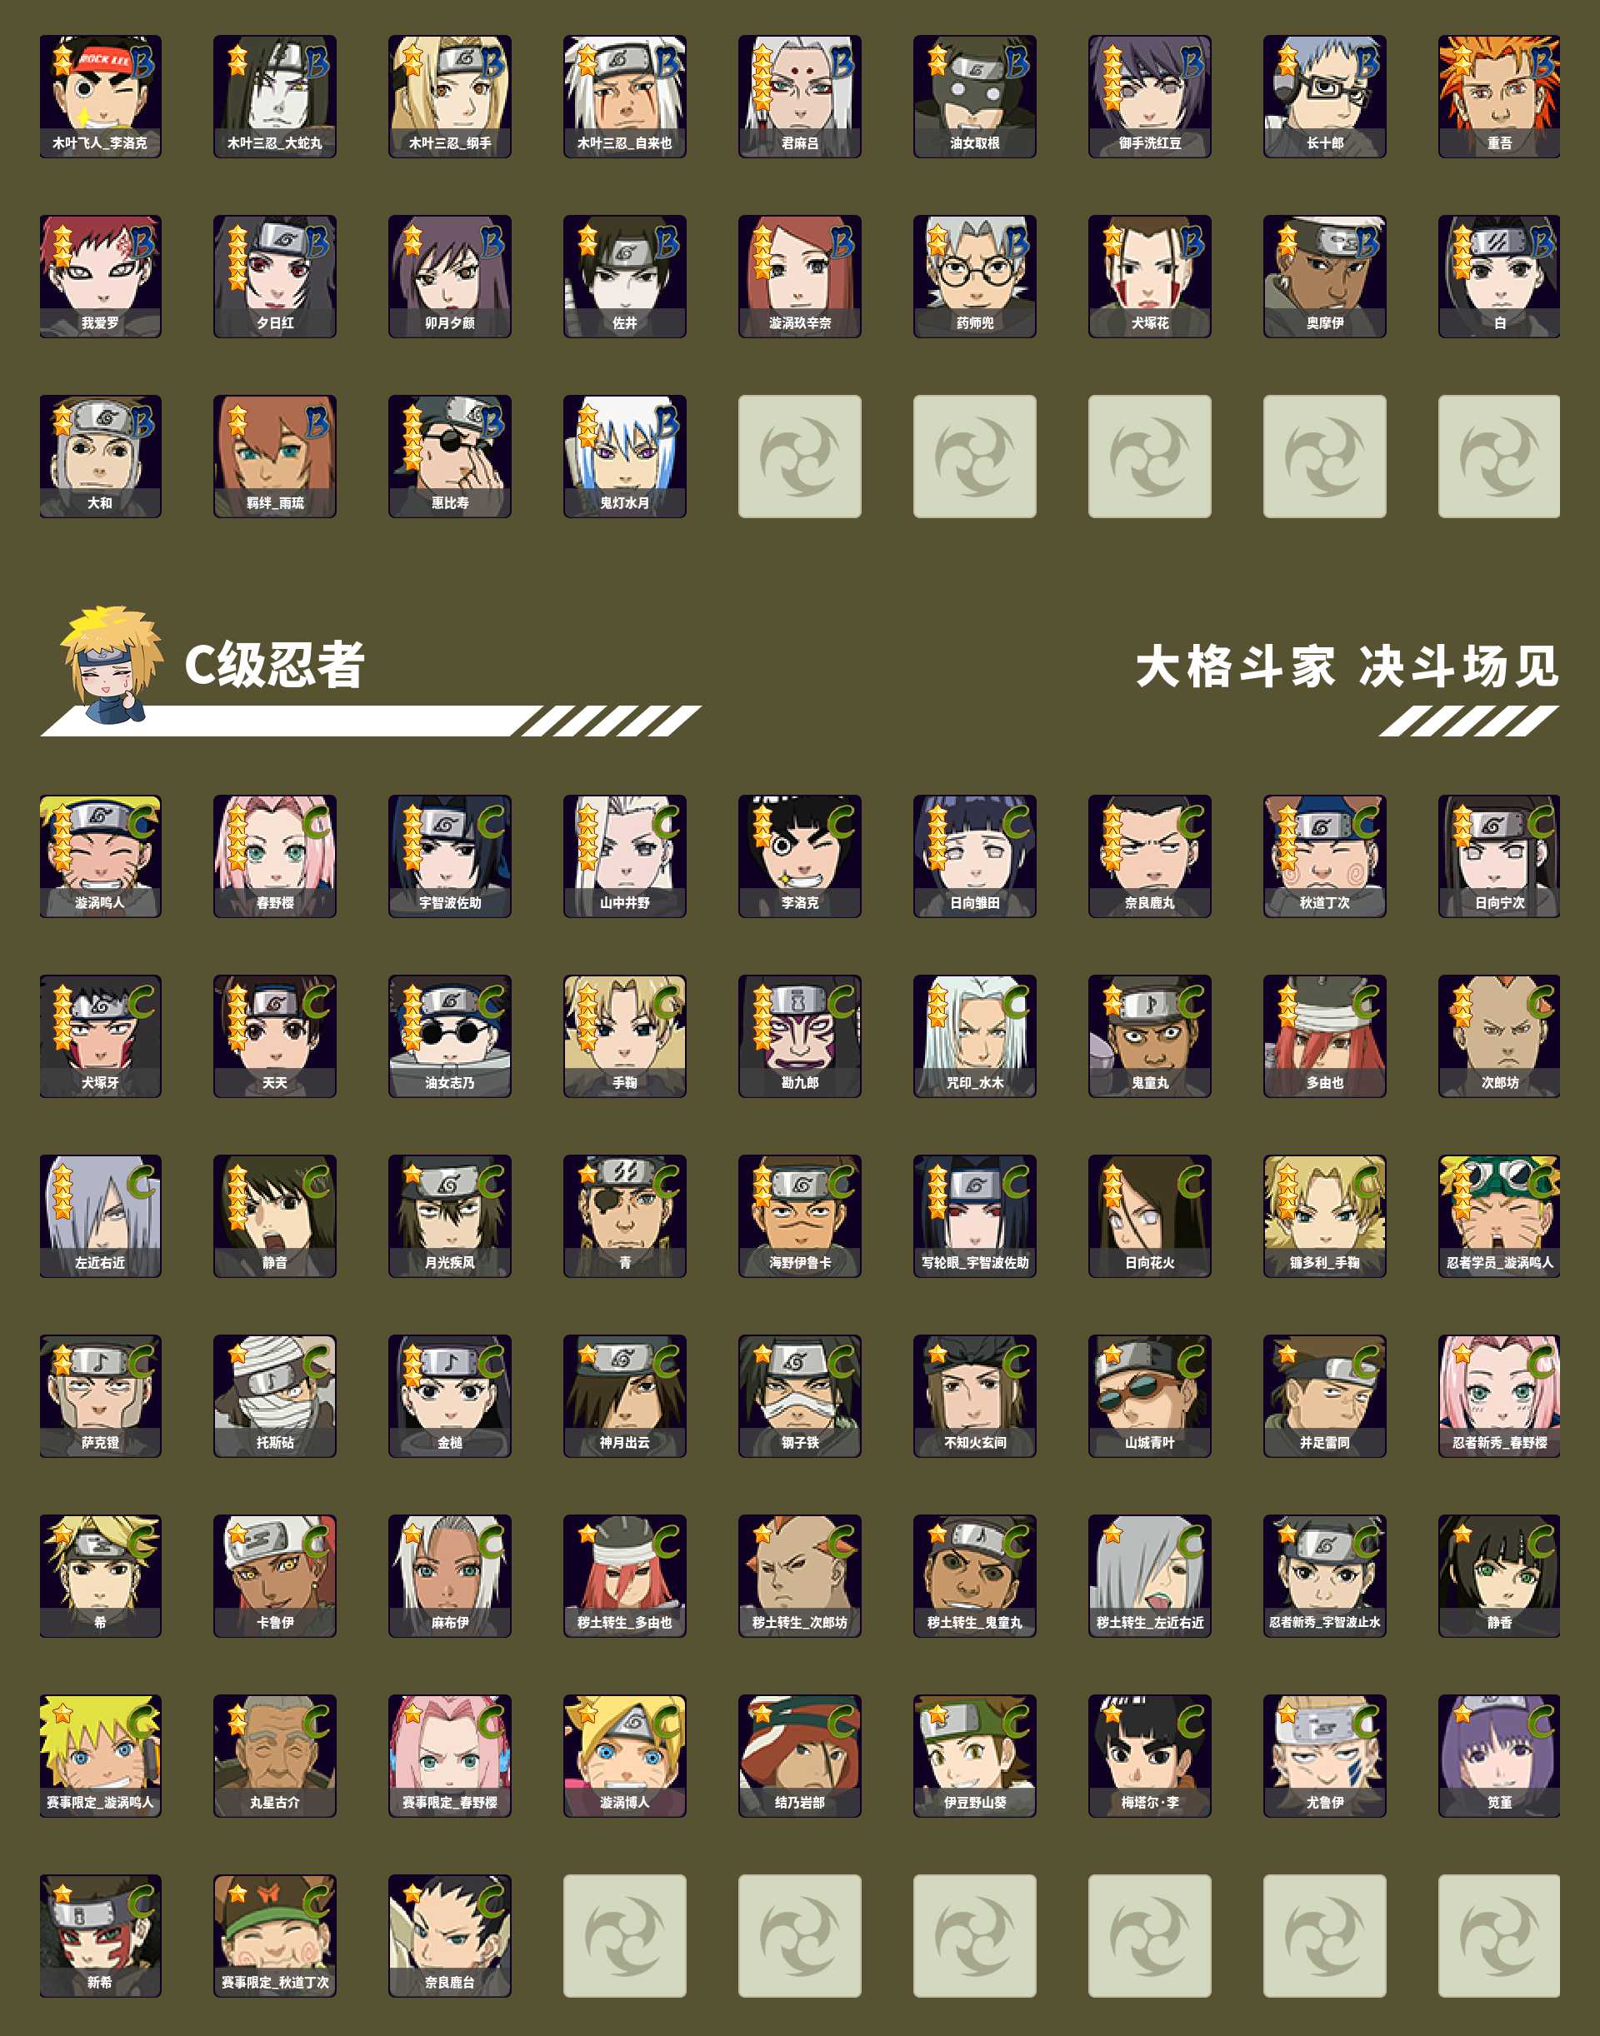Pick the 日向宁次 ninja icon
The width and height of the screenshot is (1600, 2036).
click(1499, 856)
